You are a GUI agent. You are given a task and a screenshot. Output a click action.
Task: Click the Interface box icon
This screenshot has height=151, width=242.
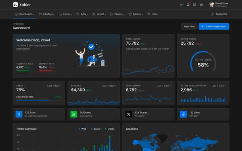coord(40,14)
